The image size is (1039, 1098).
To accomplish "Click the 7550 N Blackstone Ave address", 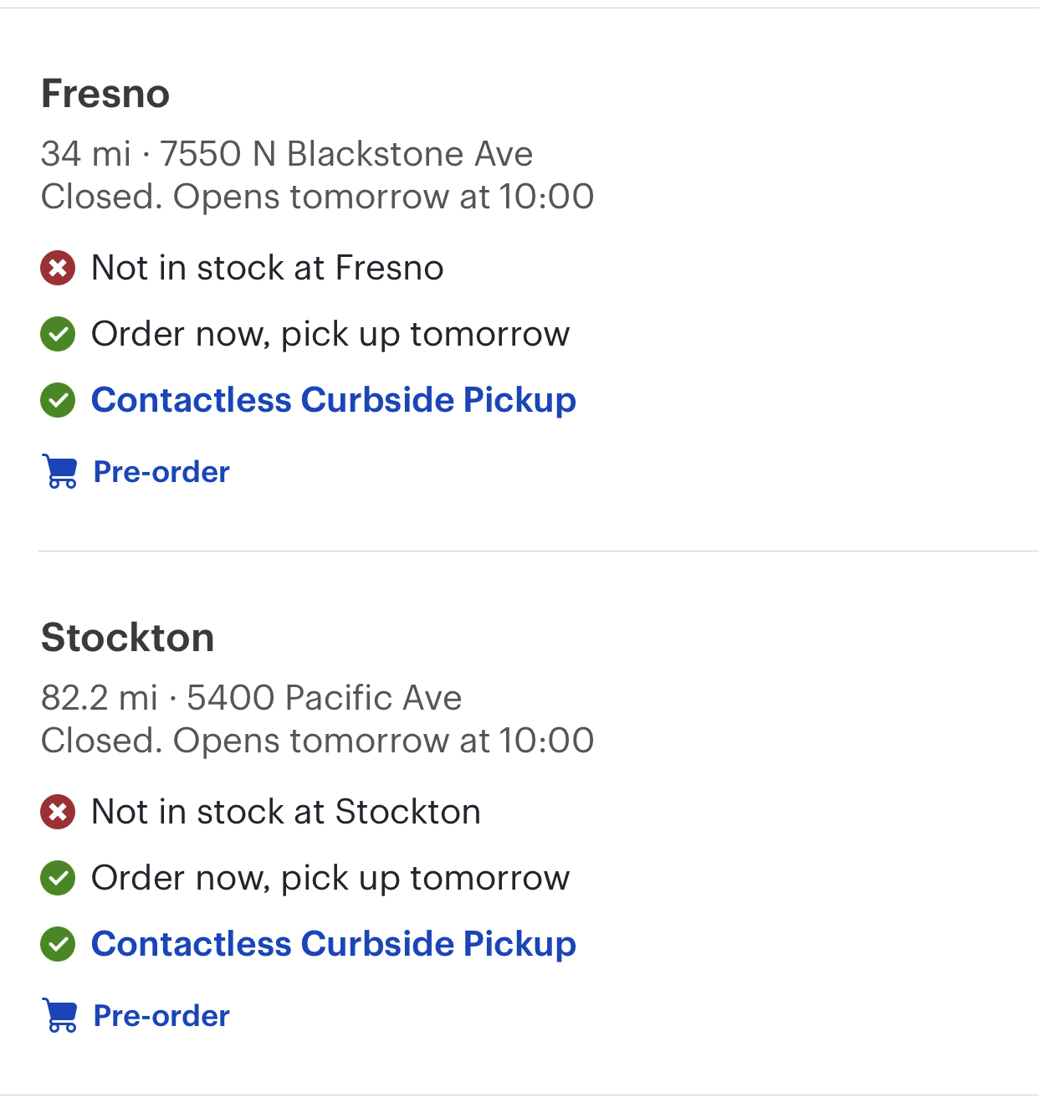I will (346, 154).
